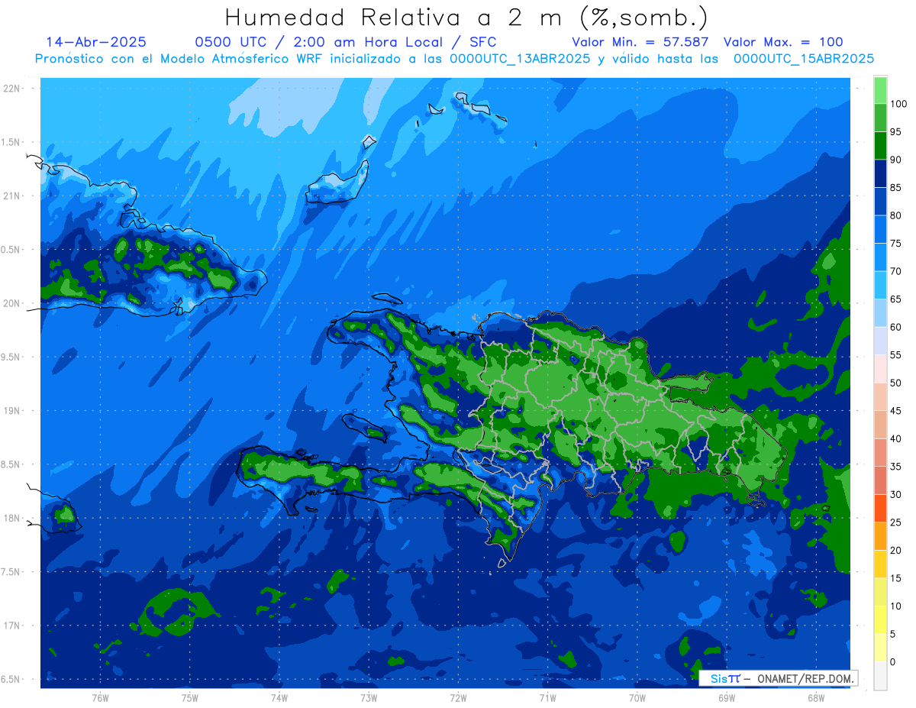The image size is (916, 708).
Task: Click the legend value '60'
Action: tap(895, 327)
